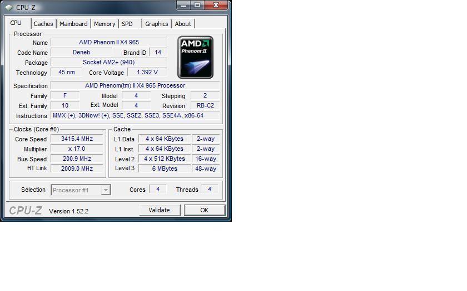467x291 pixels.
Task: Click the Threads count value
Action: [x=210, y=189]
